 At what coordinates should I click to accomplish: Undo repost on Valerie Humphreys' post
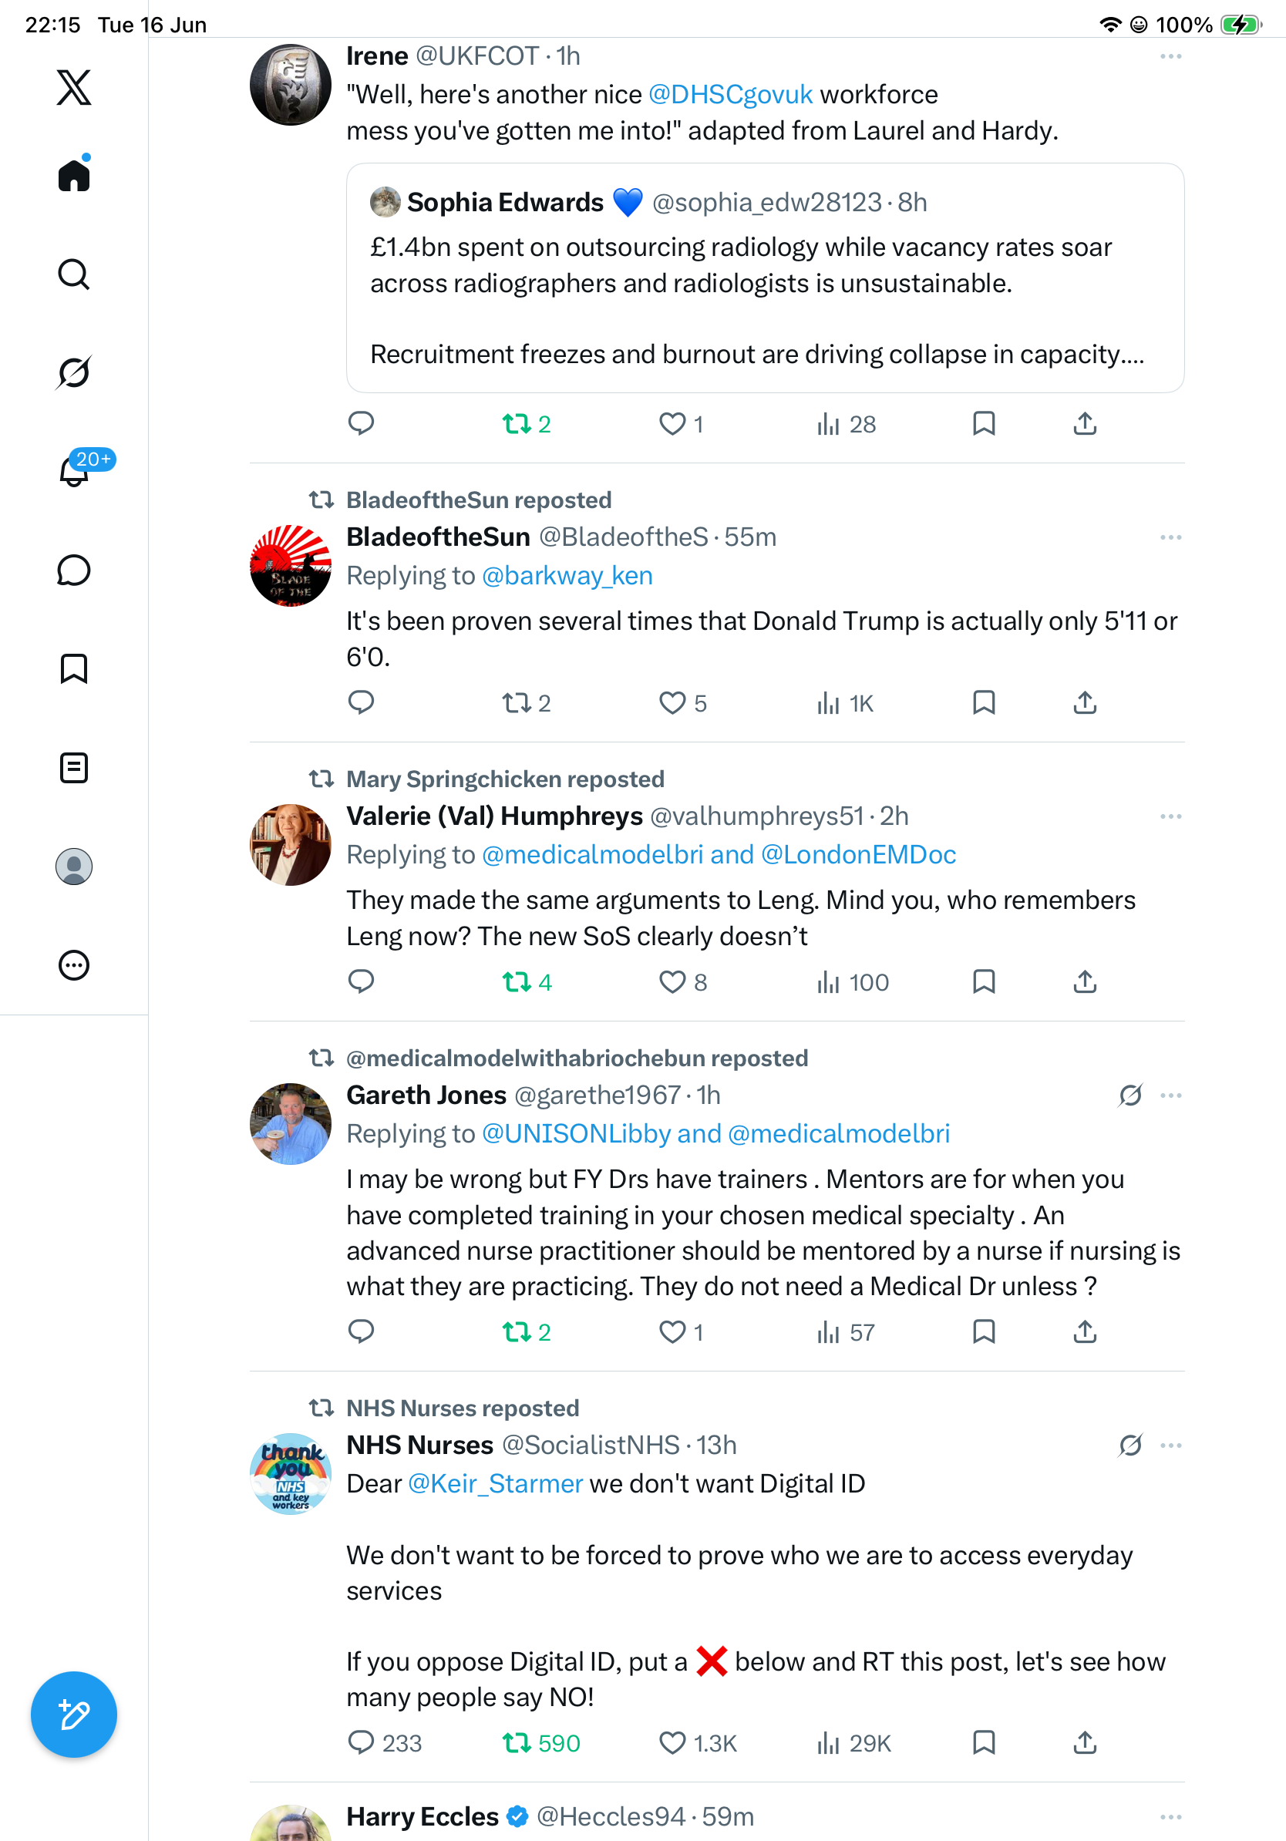point(527,982)
